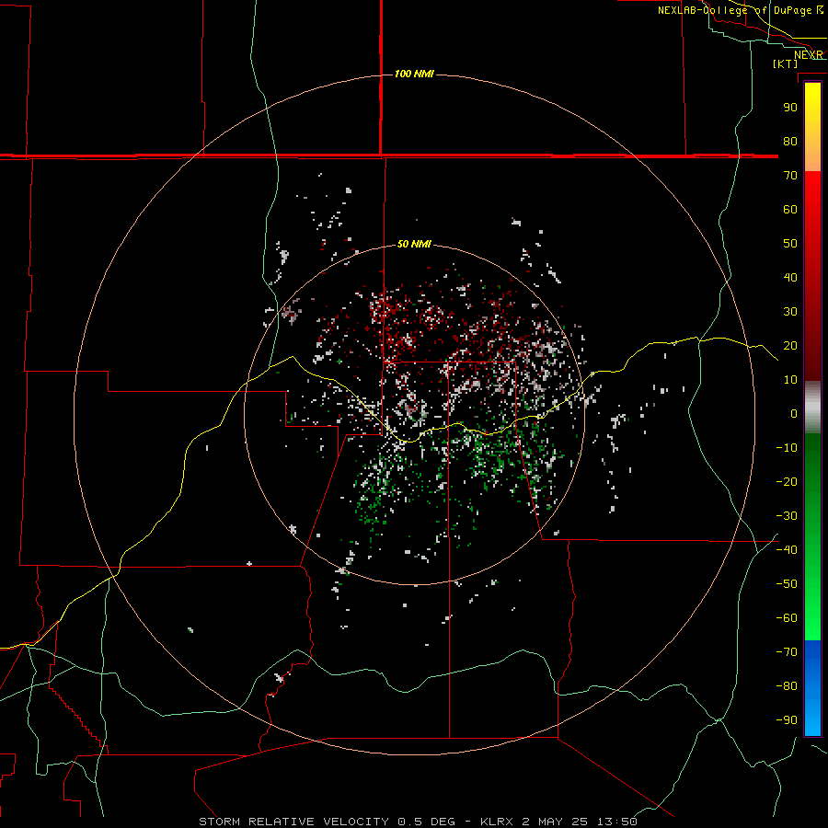
Task: Select the "-50" value on velocity scale
Action: [x=787, y=584]
